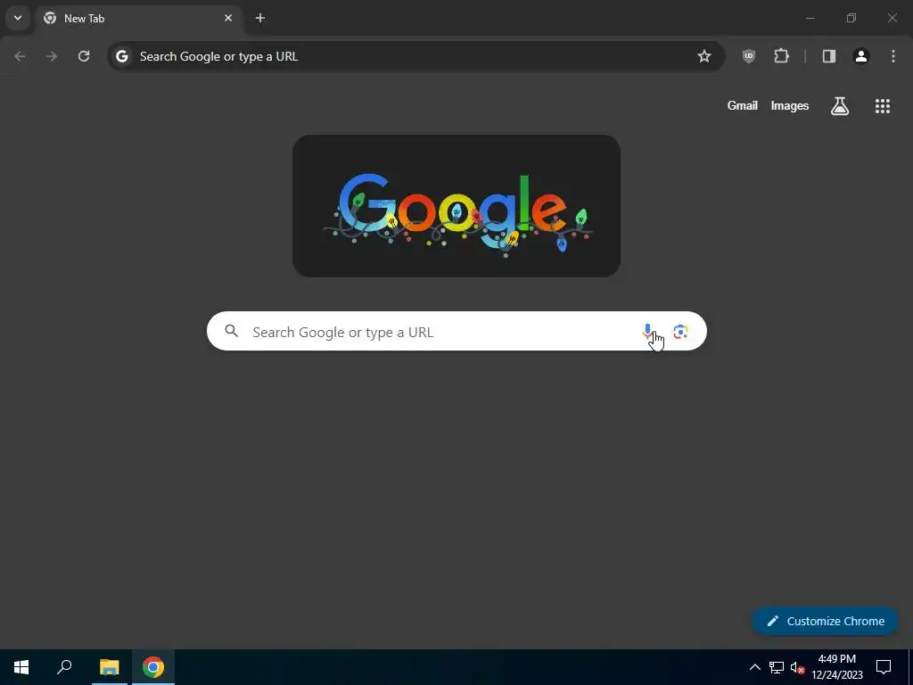Open the Google apps grid
The image size is (913, 685).
point(882,106)
